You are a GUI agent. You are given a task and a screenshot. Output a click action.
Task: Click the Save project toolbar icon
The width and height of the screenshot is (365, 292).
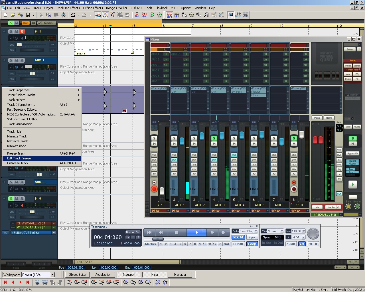click(28, 15)
